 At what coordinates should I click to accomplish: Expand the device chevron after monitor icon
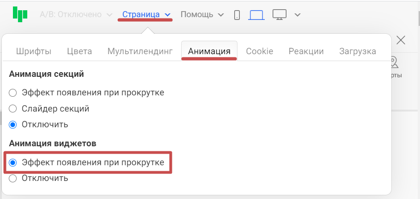[298, 15]
